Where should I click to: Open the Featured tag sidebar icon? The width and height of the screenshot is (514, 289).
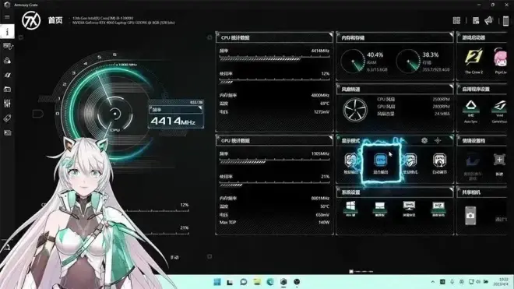pyautogui.click(x=7, y=118)
